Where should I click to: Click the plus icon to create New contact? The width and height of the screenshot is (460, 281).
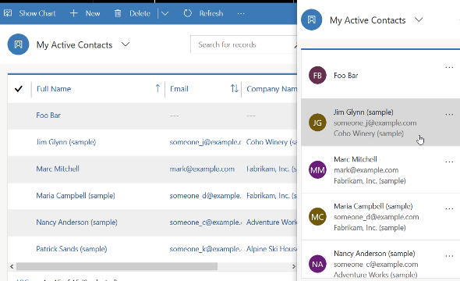73,13
